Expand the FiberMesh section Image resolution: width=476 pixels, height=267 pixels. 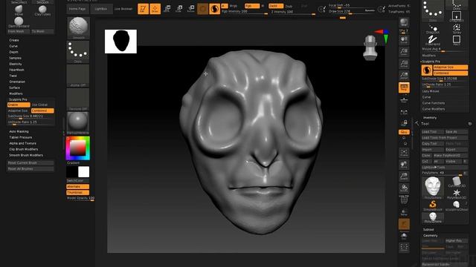click(x=16, y=70)
